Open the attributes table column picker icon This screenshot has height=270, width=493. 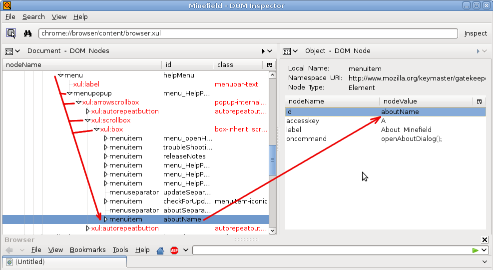click(x=479, y=101)
